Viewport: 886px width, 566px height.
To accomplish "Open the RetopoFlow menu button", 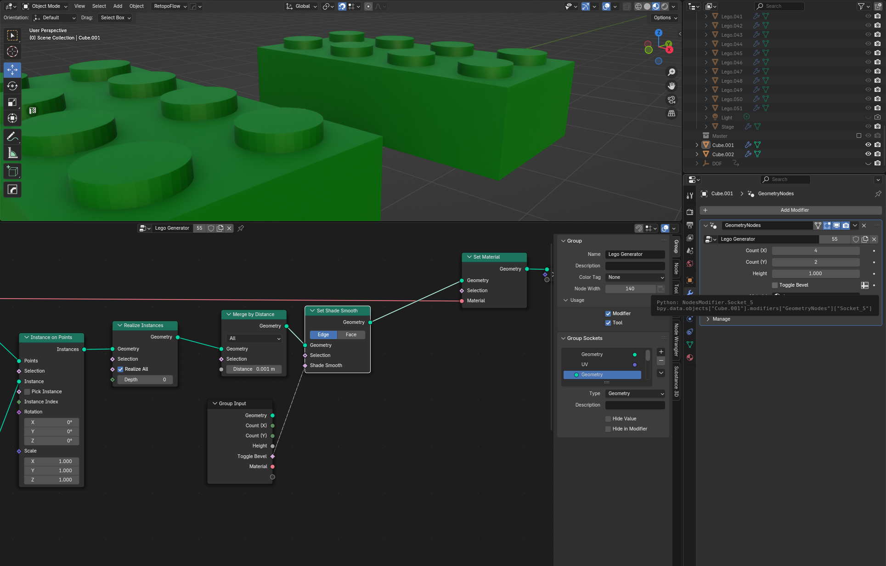I will (x=169, y=6).
